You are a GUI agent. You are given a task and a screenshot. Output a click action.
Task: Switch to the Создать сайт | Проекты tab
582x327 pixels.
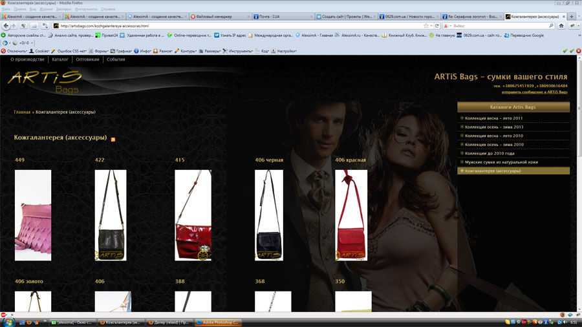coord(346,17)
